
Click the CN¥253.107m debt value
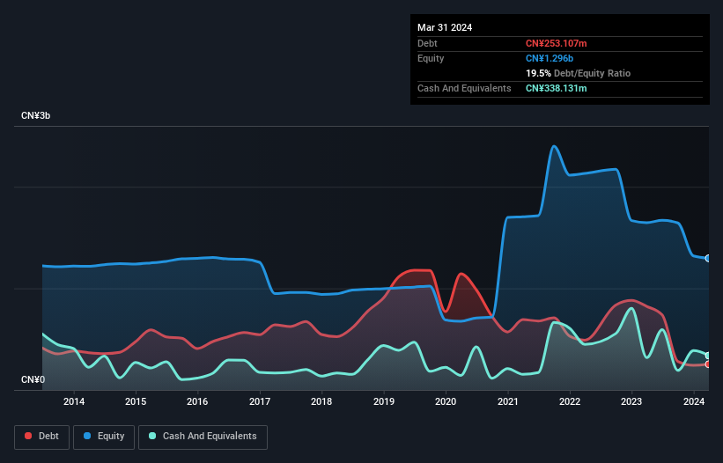[556, 43]
